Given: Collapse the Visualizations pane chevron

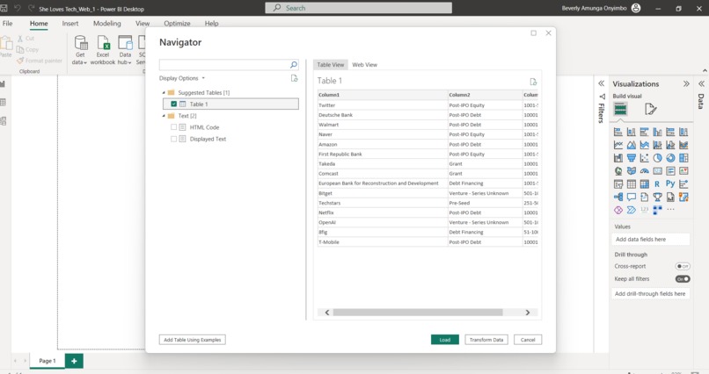Looking at the screenshot, I should pos(686,83).
